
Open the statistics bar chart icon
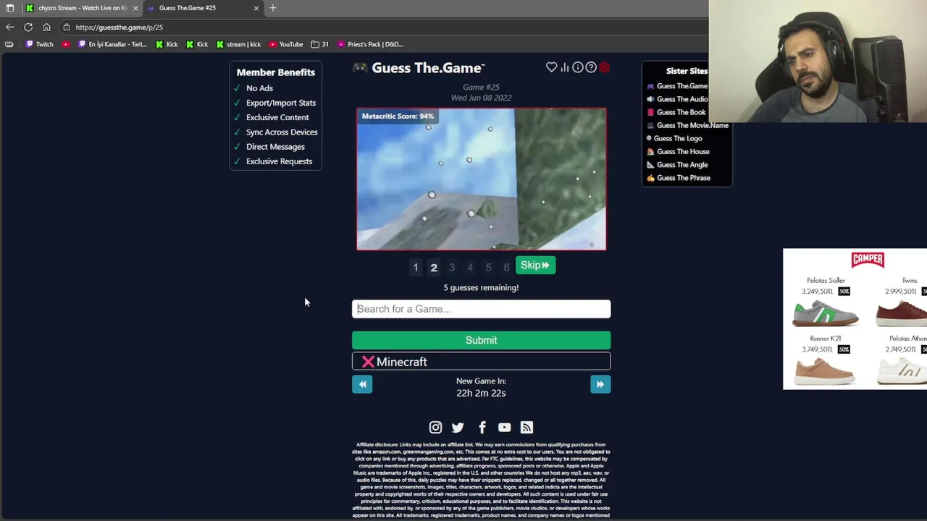(x=565, y=67)
